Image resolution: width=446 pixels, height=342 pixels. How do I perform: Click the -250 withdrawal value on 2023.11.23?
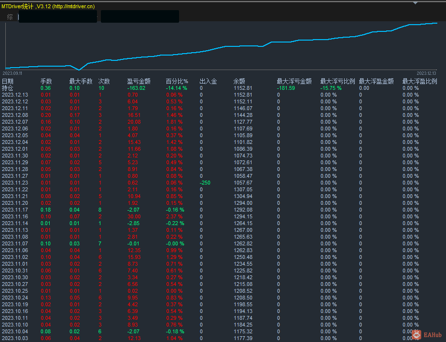pos(205,183)
